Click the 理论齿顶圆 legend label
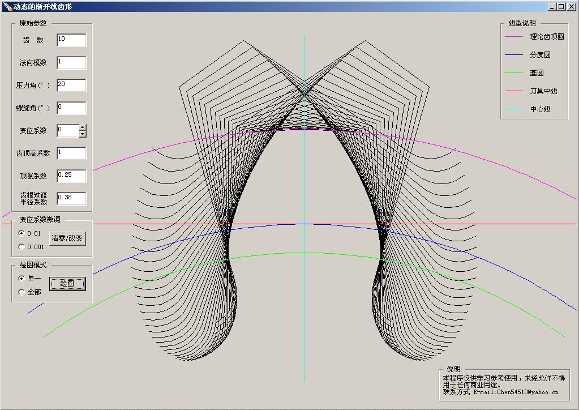This screenshot has height=410, width=579. coord(547,37)
